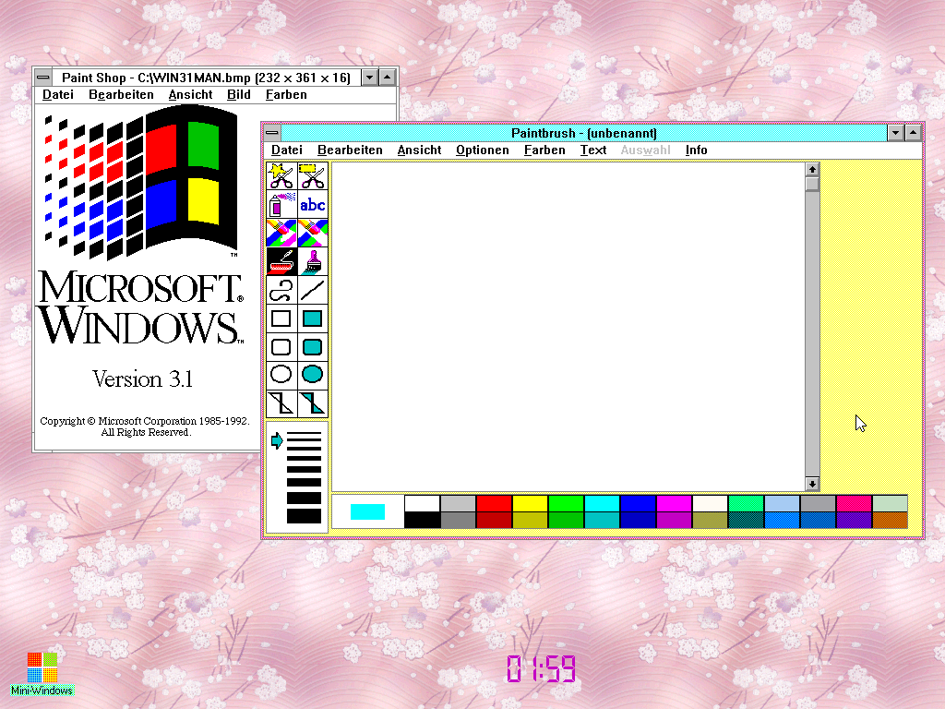Click the current color indicator box
This screenshot has height=709, width=945.
pos(367,511)
